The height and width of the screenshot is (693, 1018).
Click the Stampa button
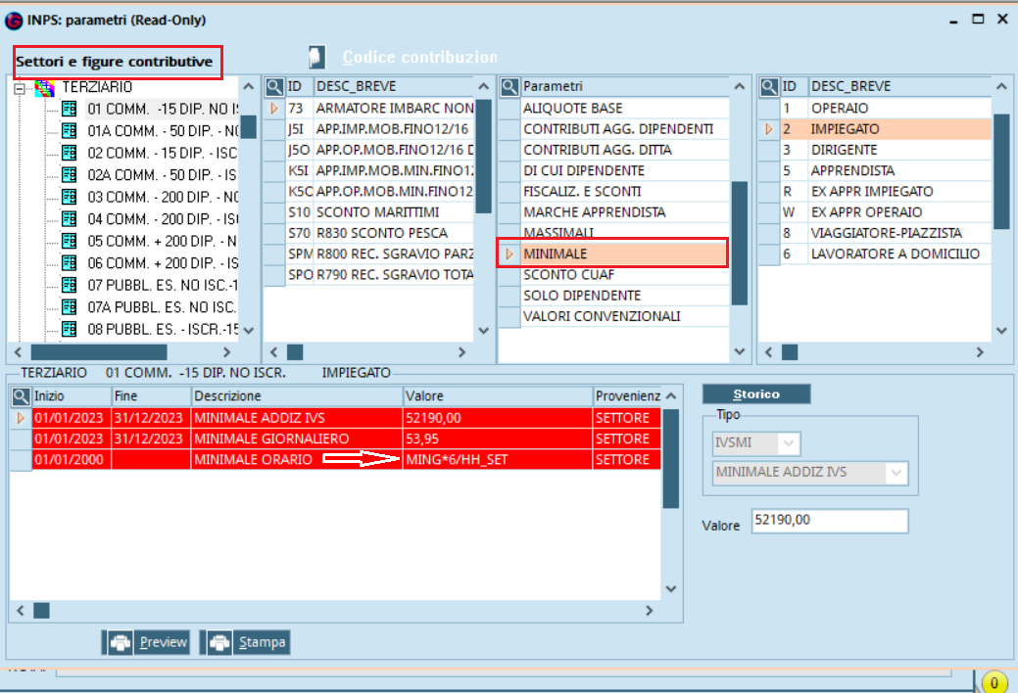coord(245,642)
